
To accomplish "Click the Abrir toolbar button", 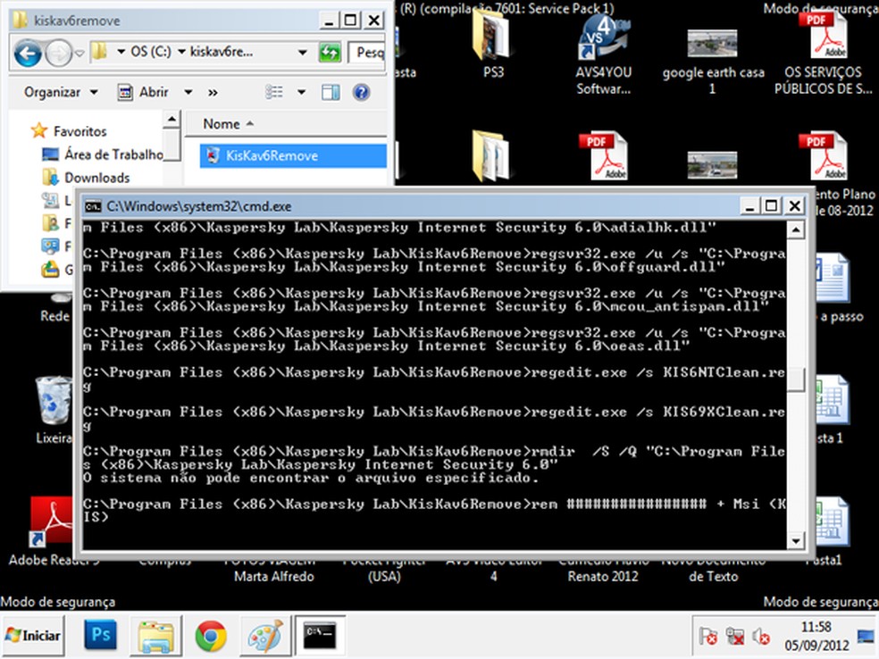I will click(143, 92).
